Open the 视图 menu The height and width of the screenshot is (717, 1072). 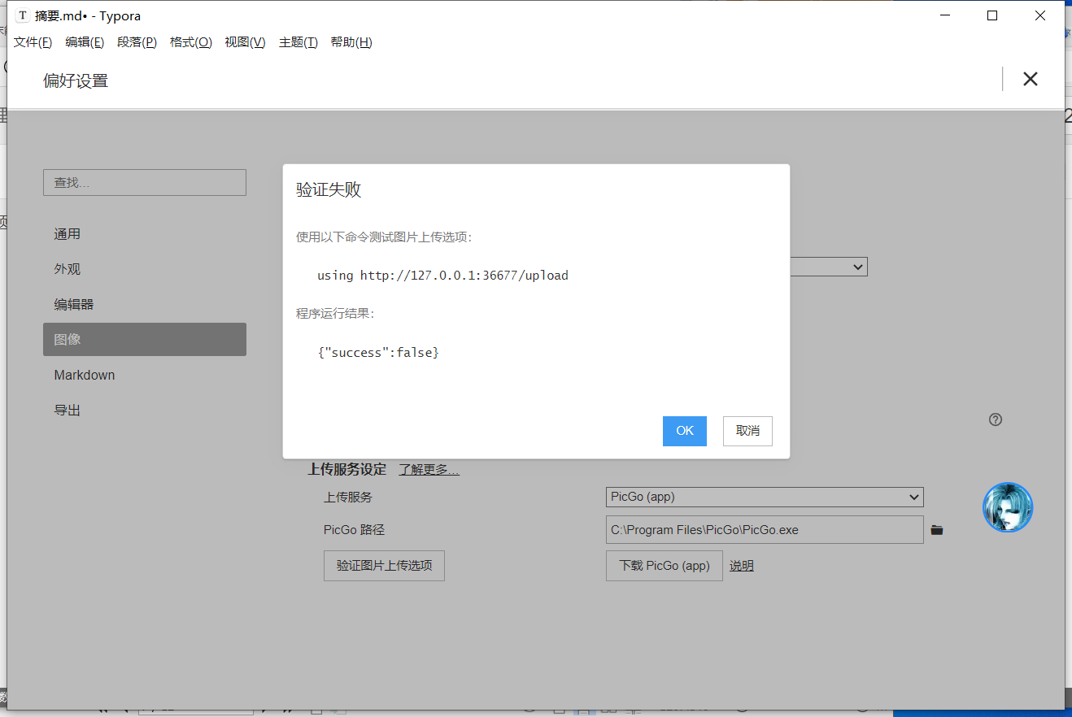click(x=244, y=42)
